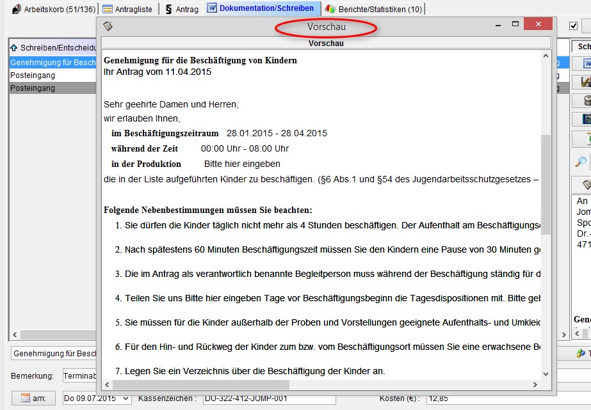Image resolution: width=591 pixels, height=410 pixels.
Task: Select the white Posteingang row in the list
Action: coord(53,75)
